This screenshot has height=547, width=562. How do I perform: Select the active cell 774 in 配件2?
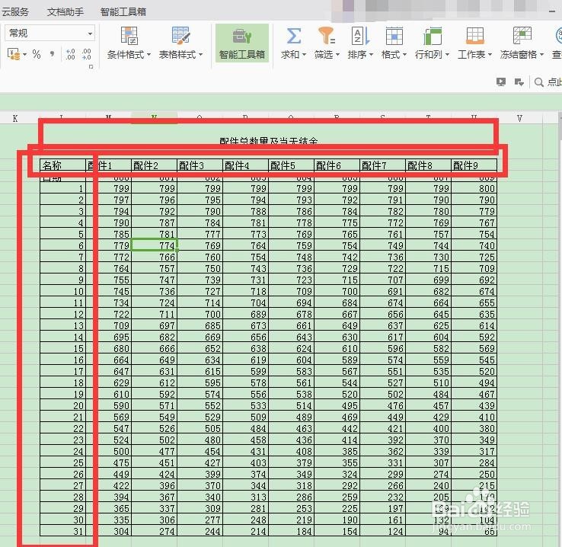pos(154,245)
